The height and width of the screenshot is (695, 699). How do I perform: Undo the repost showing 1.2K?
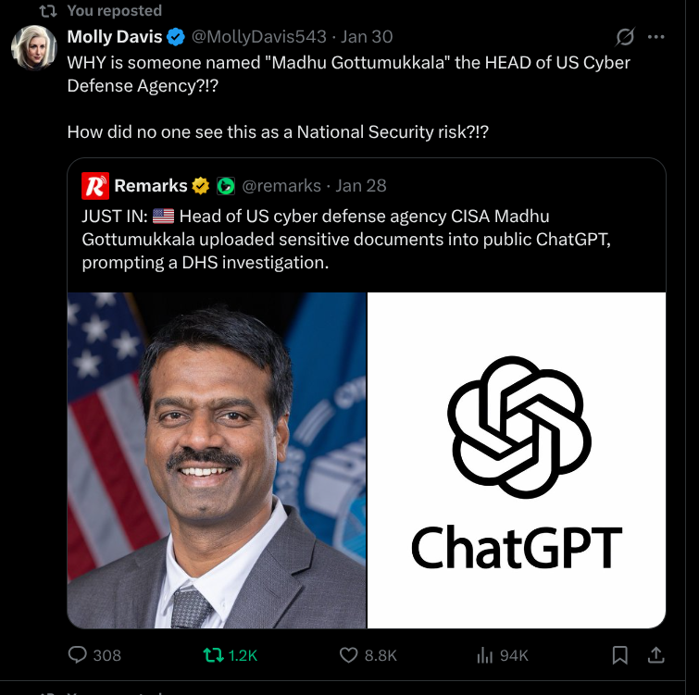[214, 655]
